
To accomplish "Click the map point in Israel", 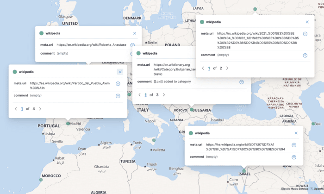I will click(244, 171).
